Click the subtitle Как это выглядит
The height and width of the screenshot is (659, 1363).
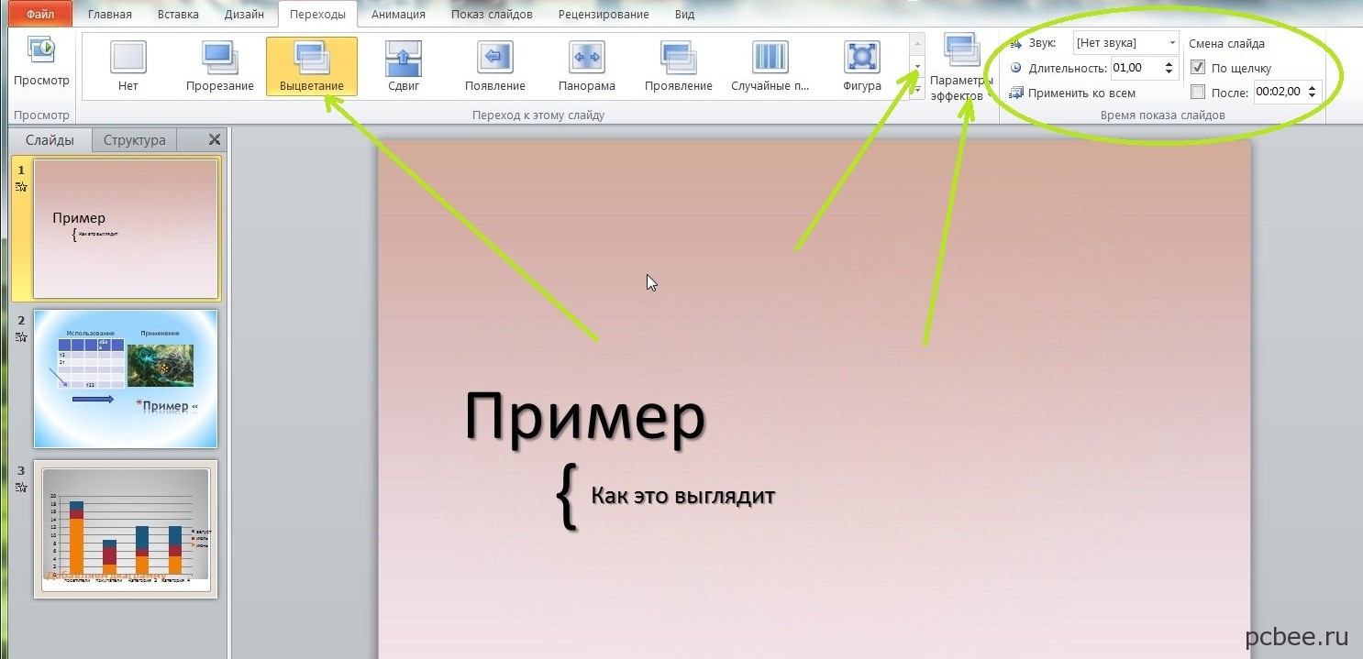[683, 496]
